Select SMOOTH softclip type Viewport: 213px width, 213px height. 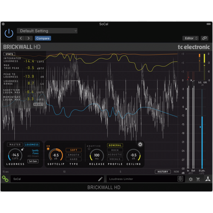tap(74, 155)
